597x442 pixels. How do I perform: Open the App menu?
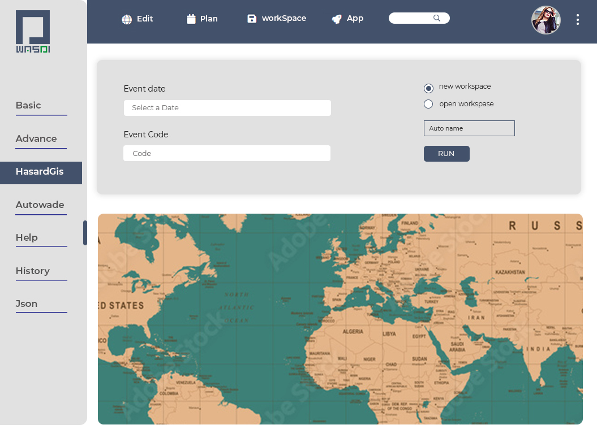pos(355,18)
